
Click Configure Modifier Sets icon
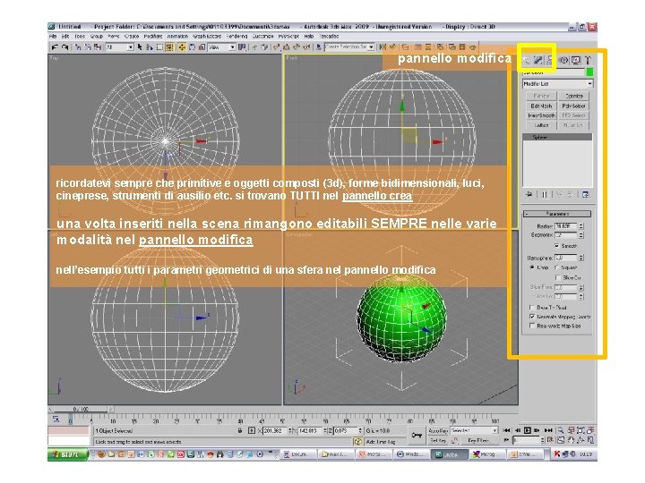[585, 194]
